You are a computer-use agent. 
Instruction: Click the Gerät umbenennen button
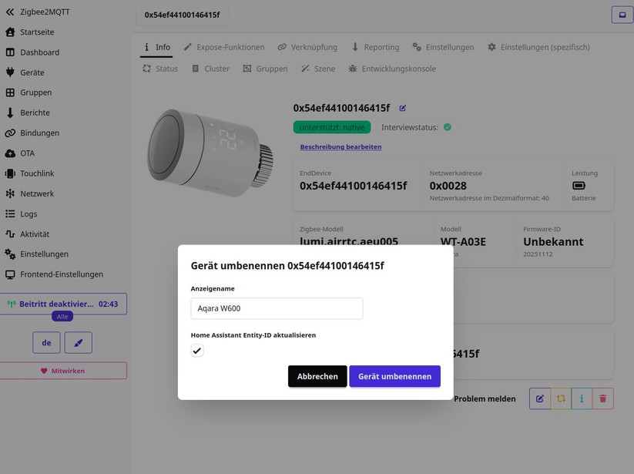pyautogui.click(x=394, y=376)
